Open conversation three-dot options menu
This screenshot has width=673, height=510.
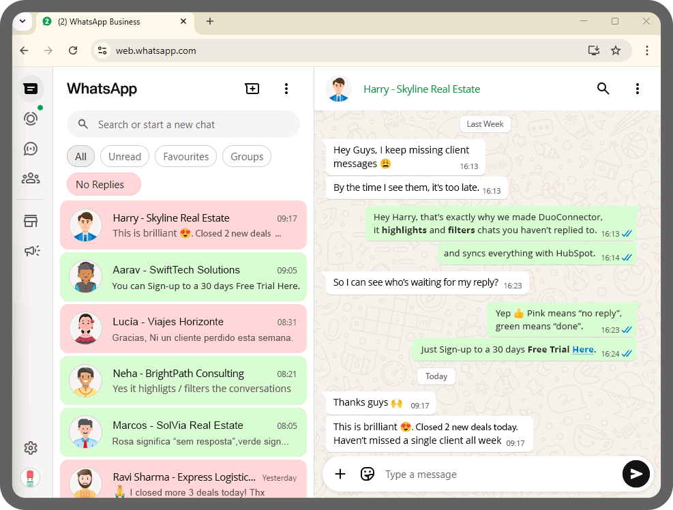(637, 89)
